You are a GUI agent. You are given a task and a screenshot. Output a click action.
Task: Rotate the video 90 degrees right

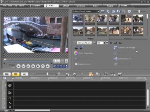81,48
